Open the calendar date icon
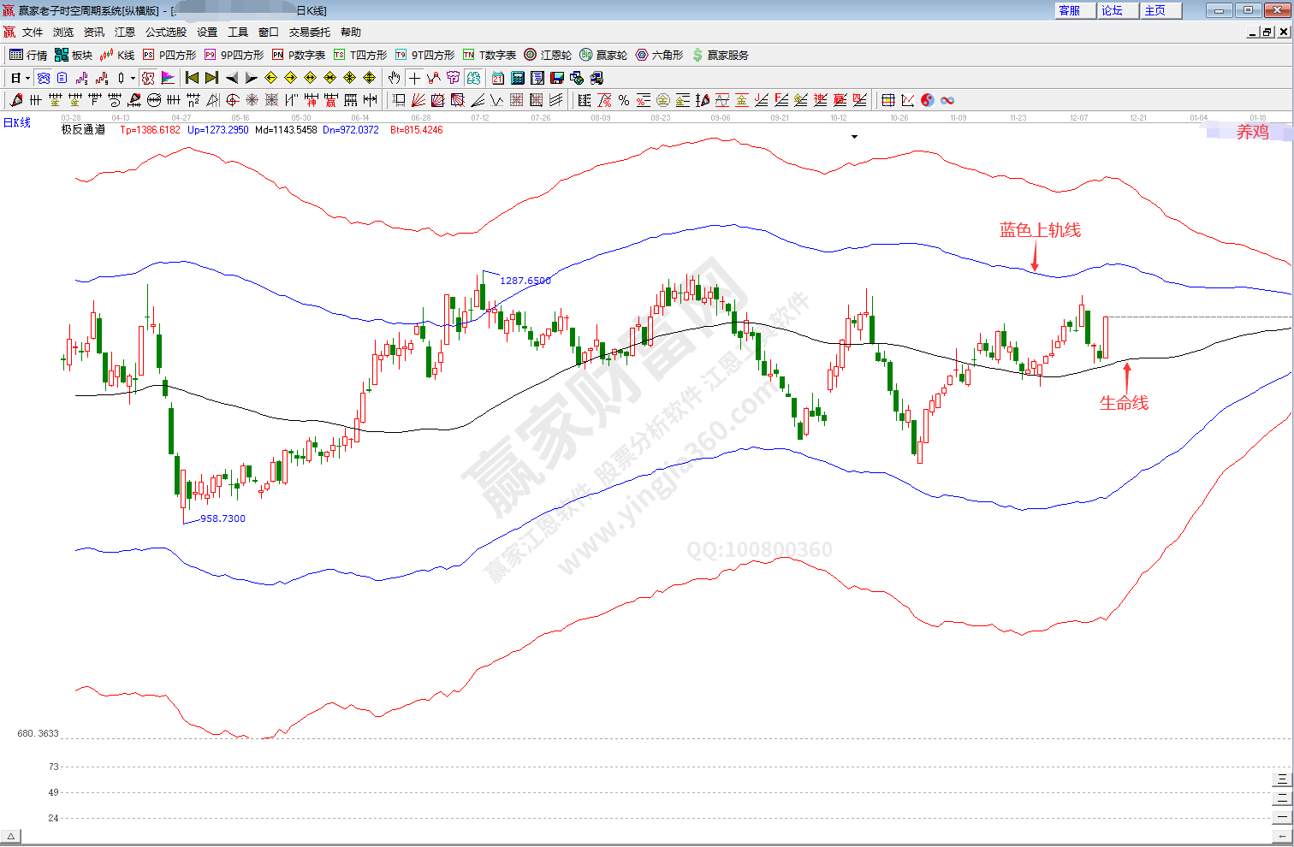1294x847 pixels. 498,78
